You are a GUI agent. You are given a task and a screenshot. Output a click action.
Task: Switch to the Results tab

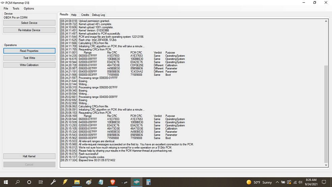(x=64, y=15)
